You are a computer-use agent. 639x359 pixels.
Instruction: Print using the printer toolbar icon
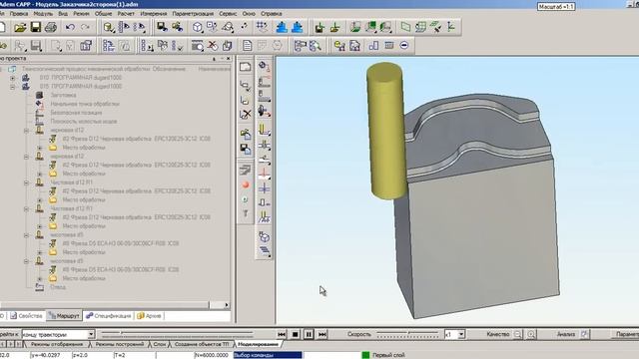(51, 27)
